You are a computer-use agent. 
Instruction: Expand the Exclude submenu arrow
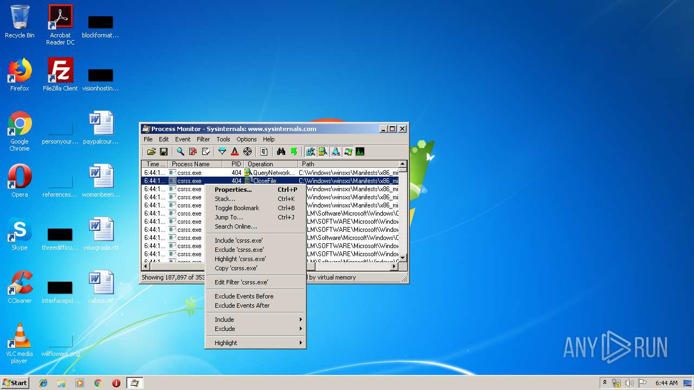300,329
